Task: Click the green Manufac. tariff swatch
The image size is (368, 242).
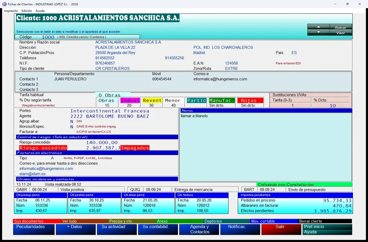Action: (222, 101)
